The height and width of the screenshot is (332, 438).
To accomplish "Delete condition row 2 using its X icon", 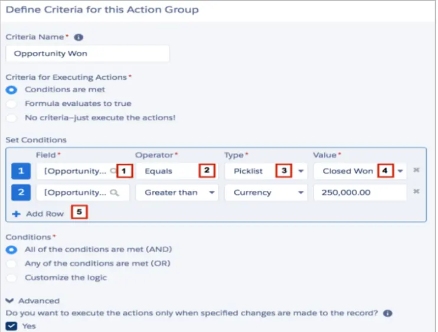I will (x=416, y=191).
